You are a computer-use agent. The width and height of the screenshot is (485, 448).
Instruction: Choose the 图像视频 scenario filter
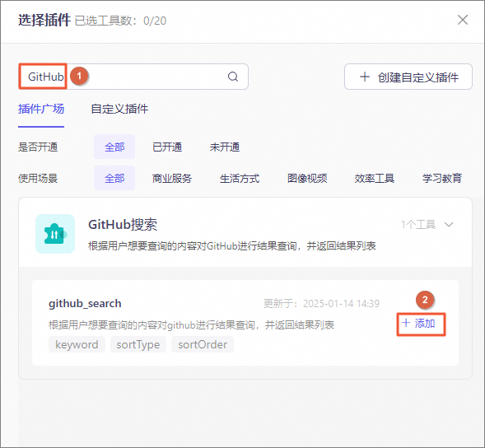click(307, 178)
